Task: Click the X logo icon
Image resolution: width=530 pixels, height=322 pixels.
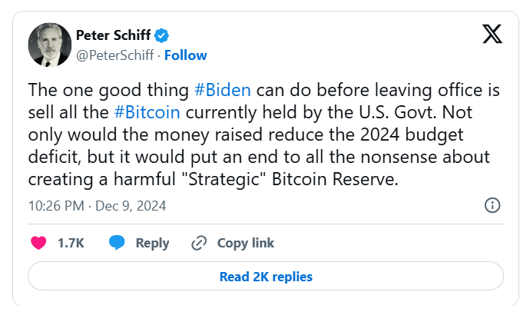Action: [492, 35]
